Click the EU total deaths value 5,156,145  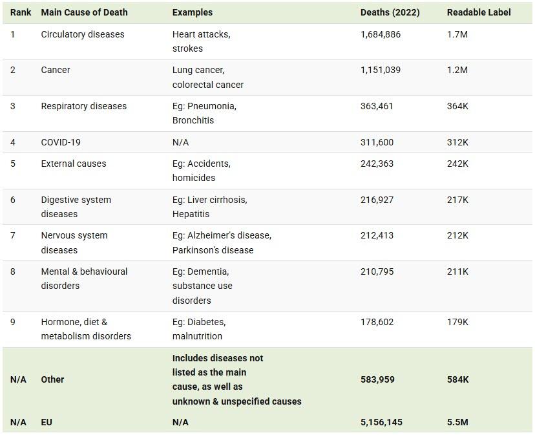point(381,422)
